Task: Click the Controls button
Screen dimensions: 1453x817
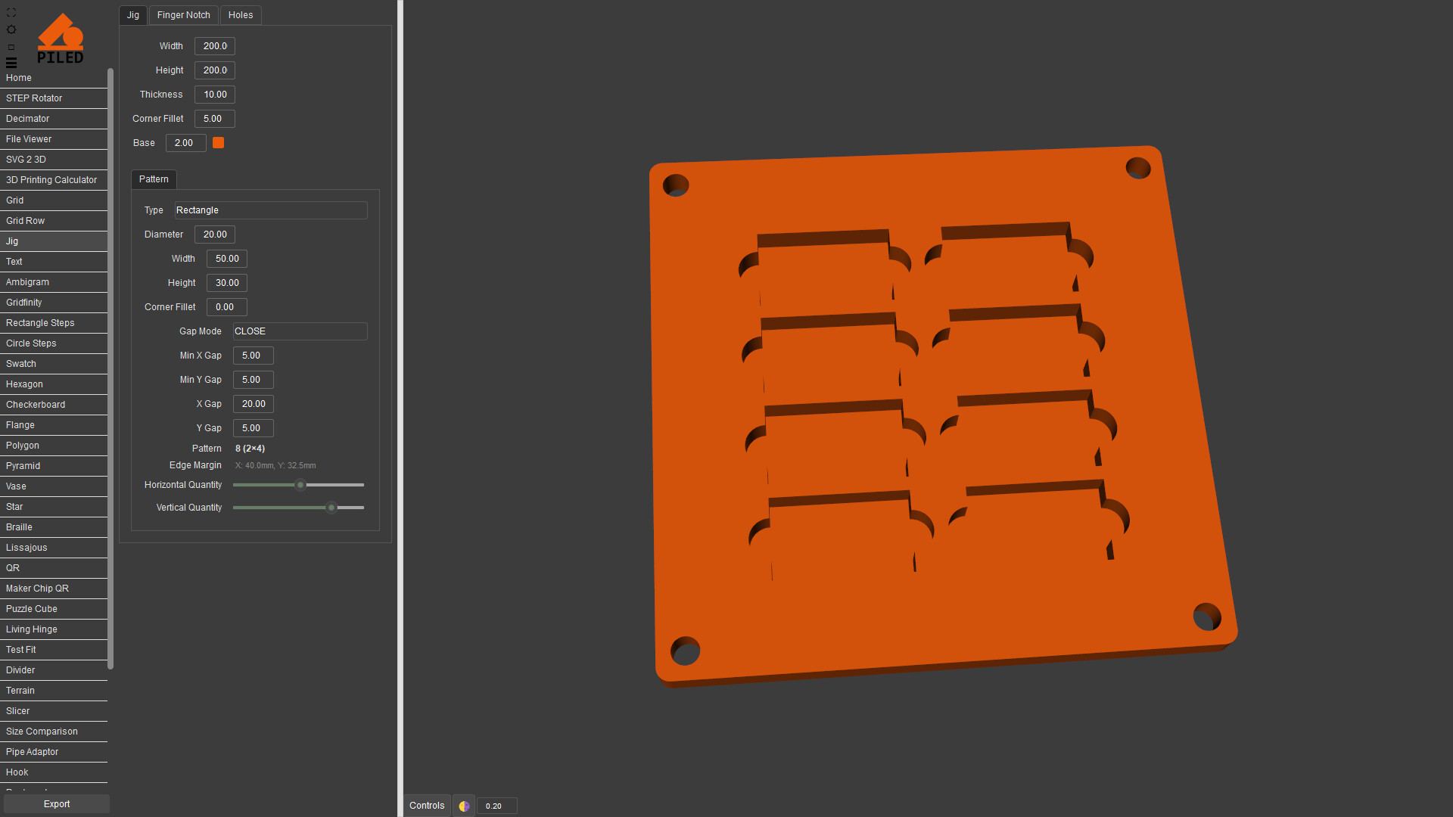Action: pyautogui.click(x=427, y=806)
